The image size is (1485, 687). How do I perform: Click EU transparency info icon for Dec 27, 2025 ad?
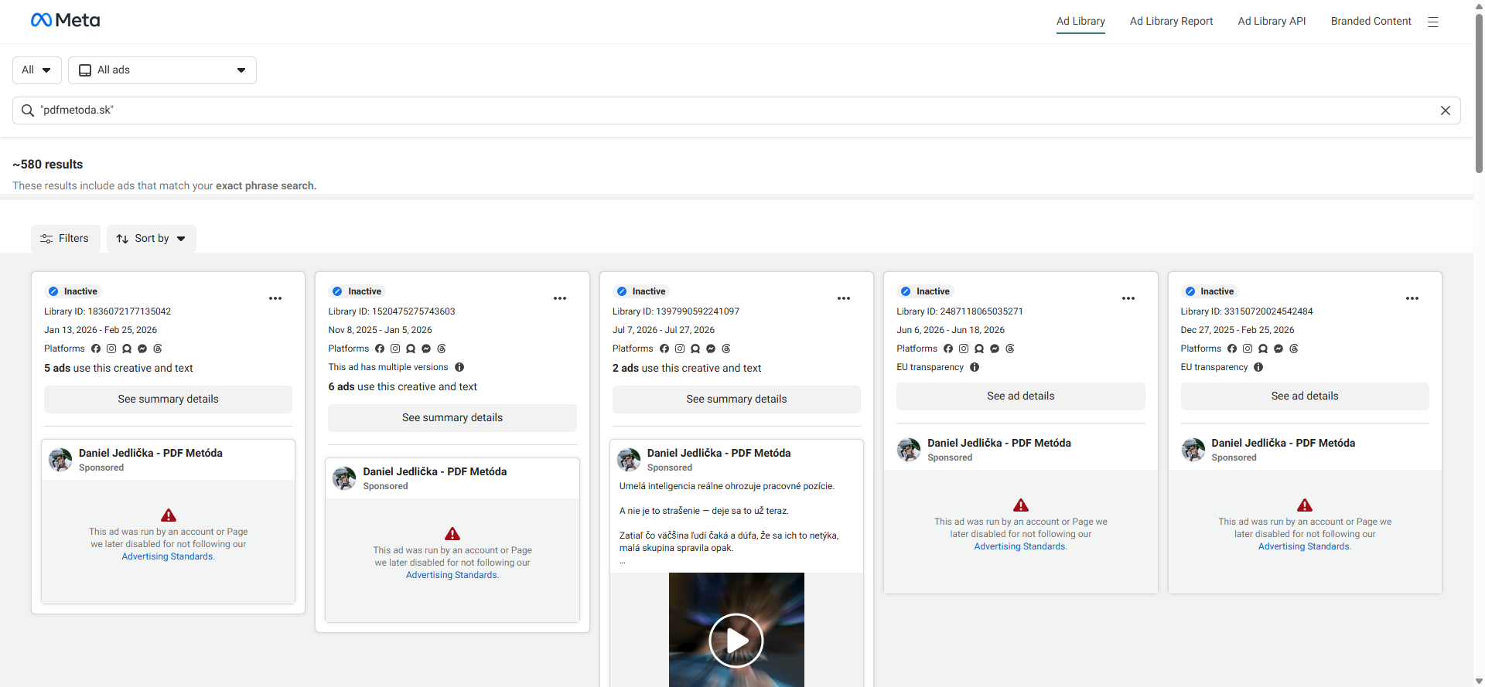1258,367
